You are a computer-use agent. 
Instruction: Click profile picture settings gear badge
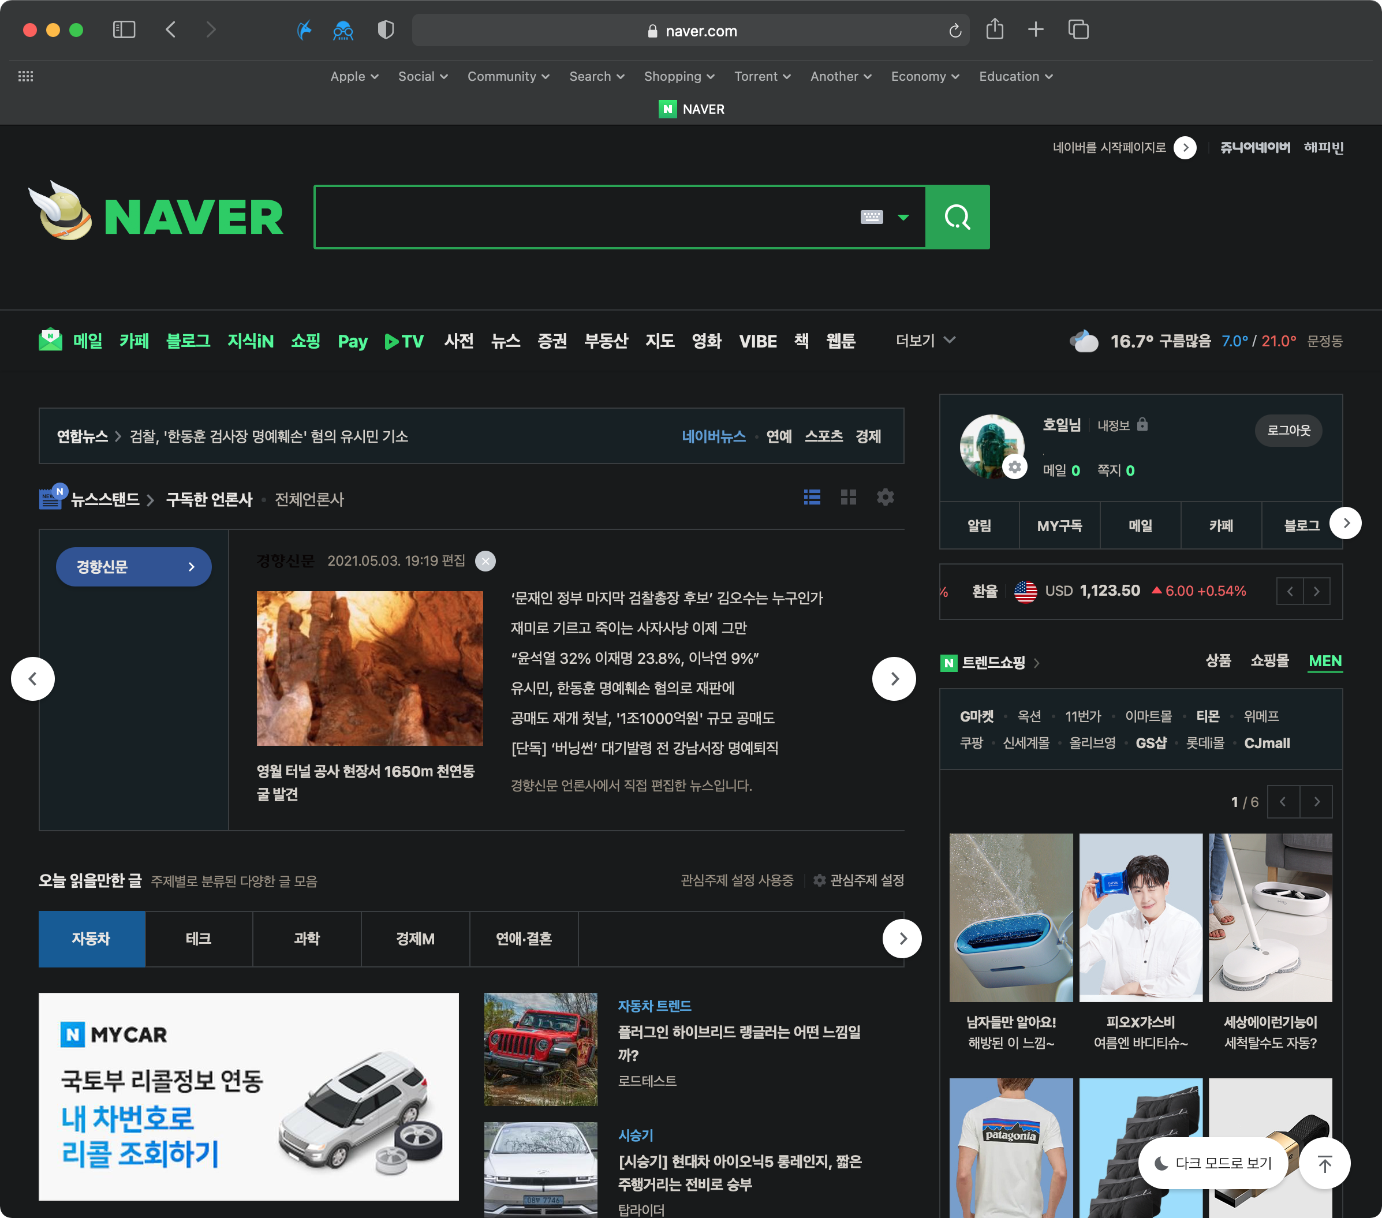pyautogui.click(x=1014, y=467)
